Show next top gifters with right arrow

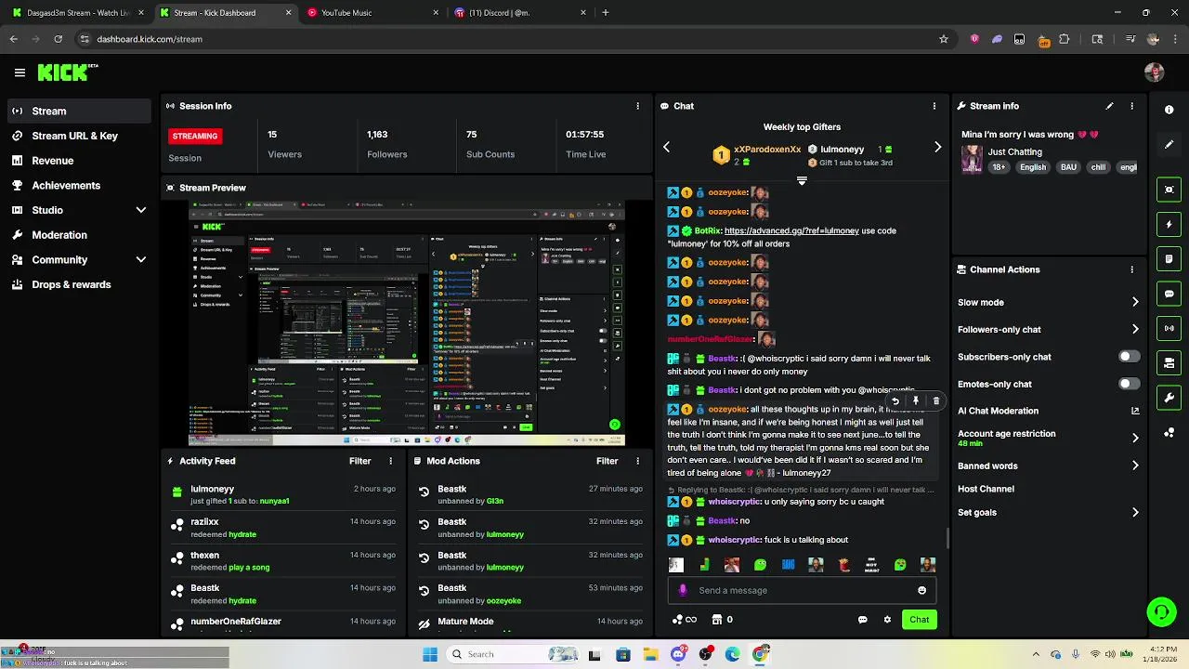pos(937,147)
